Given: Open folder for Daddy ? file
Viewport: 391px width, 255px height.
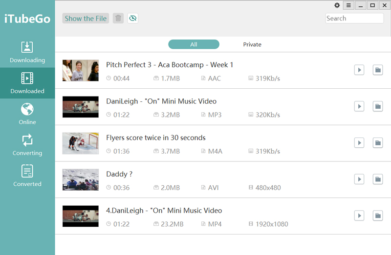Looking at the screenshot, I should tap(378, 179).
